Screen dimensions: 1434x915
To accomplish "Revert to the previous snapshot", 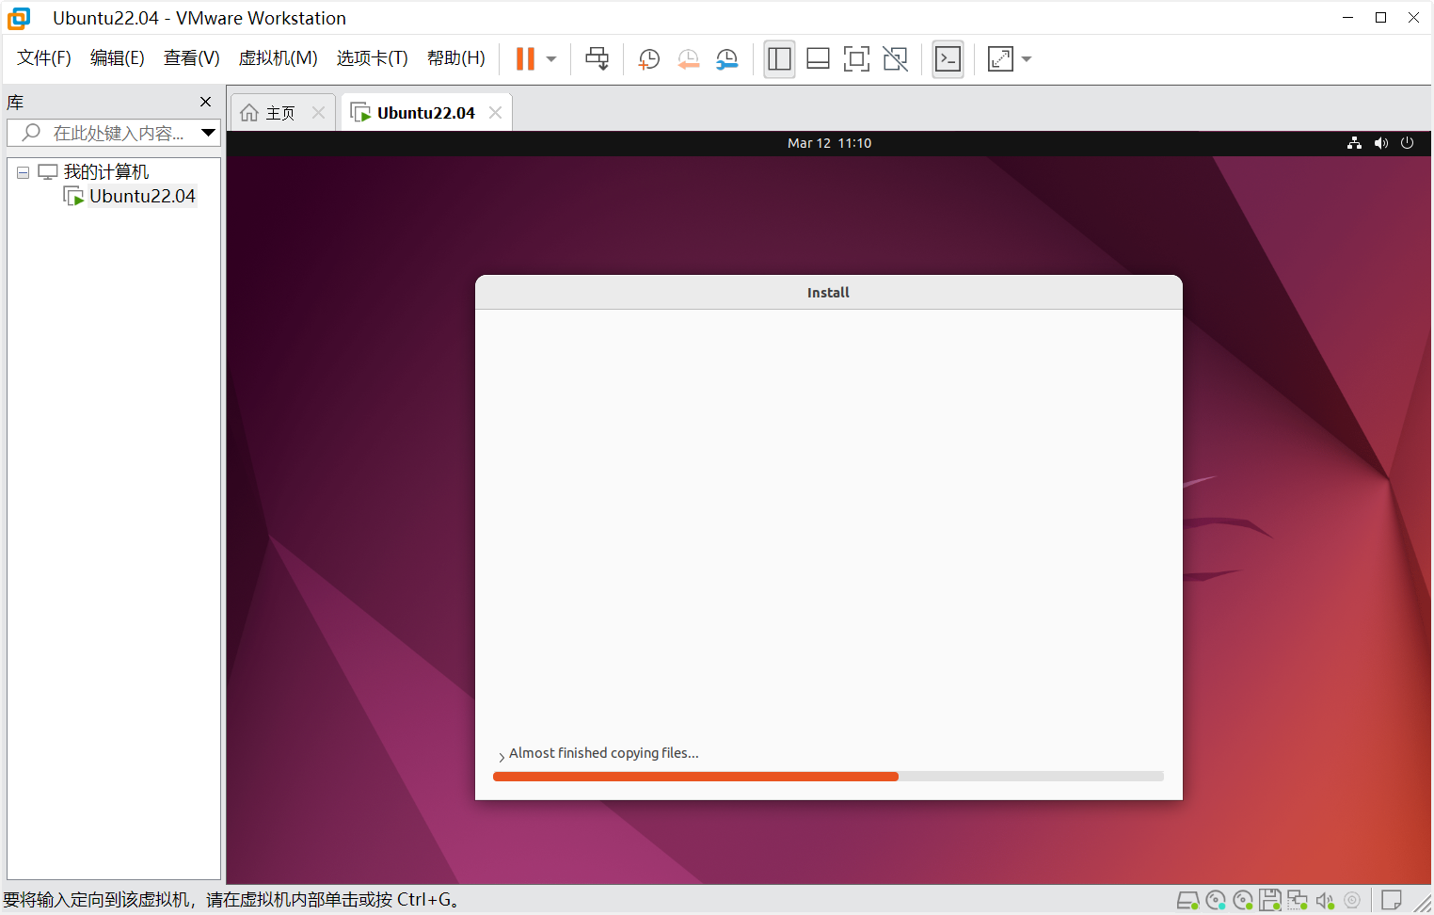I will (x=688, y=59).
